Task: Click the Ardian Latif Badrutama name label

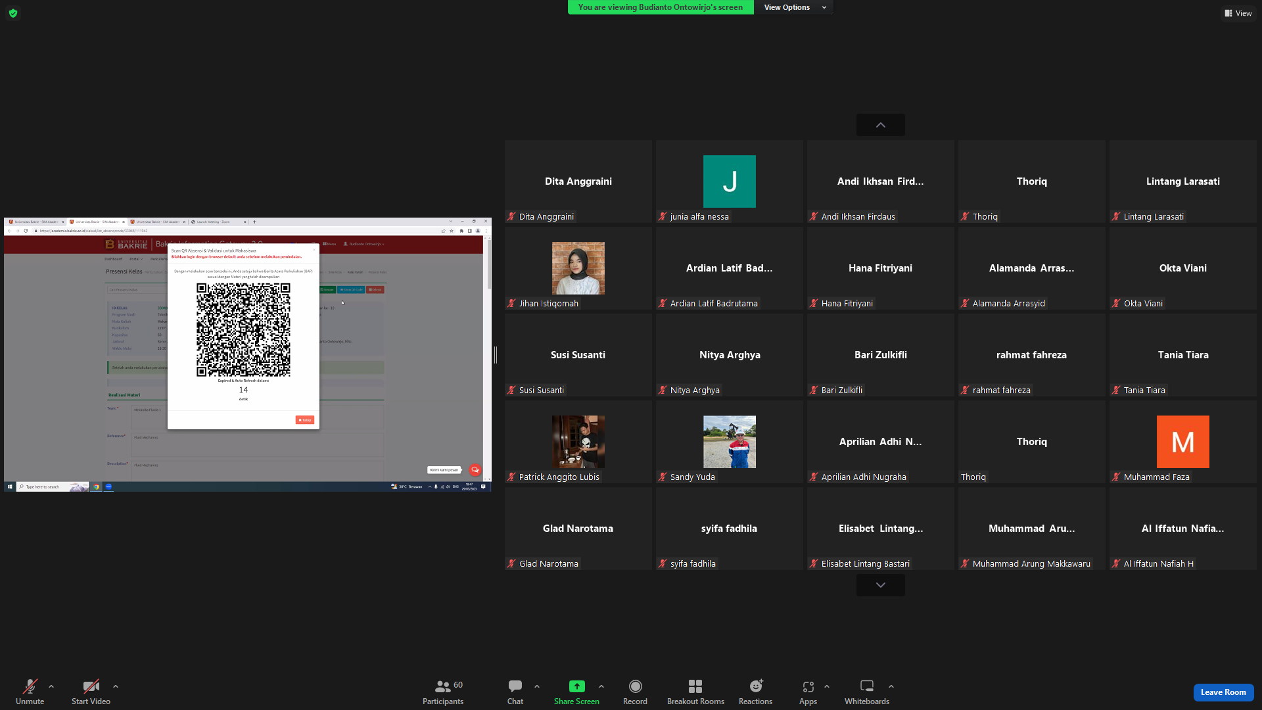Action: [x=714, y=303]
